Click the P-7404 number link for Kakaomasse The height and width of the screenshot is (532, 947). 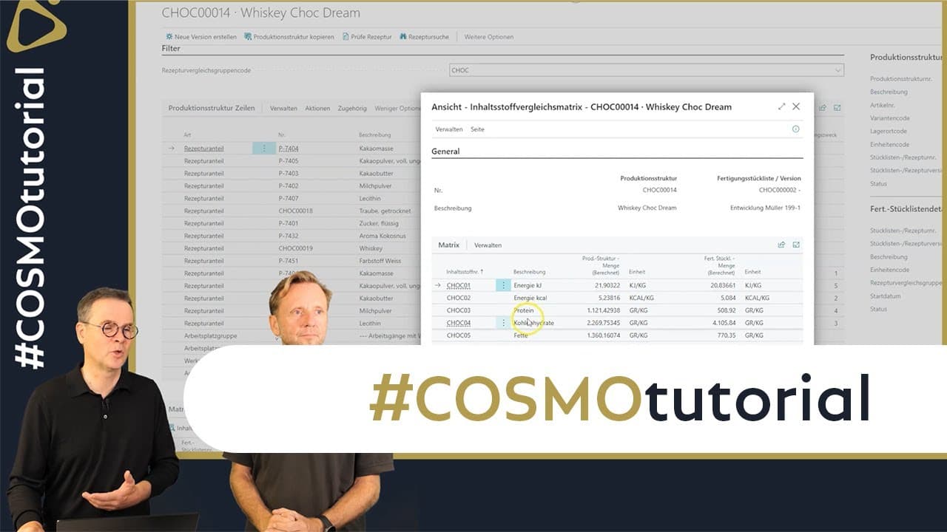pos(288,149)
